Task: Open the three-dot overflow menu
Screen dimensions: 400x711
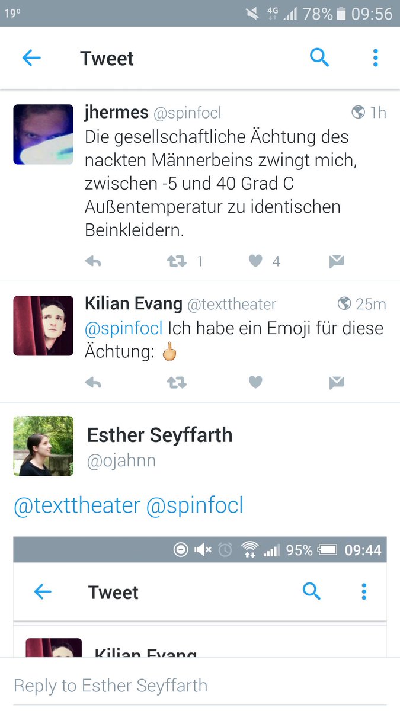Action: tap(375, 57)
